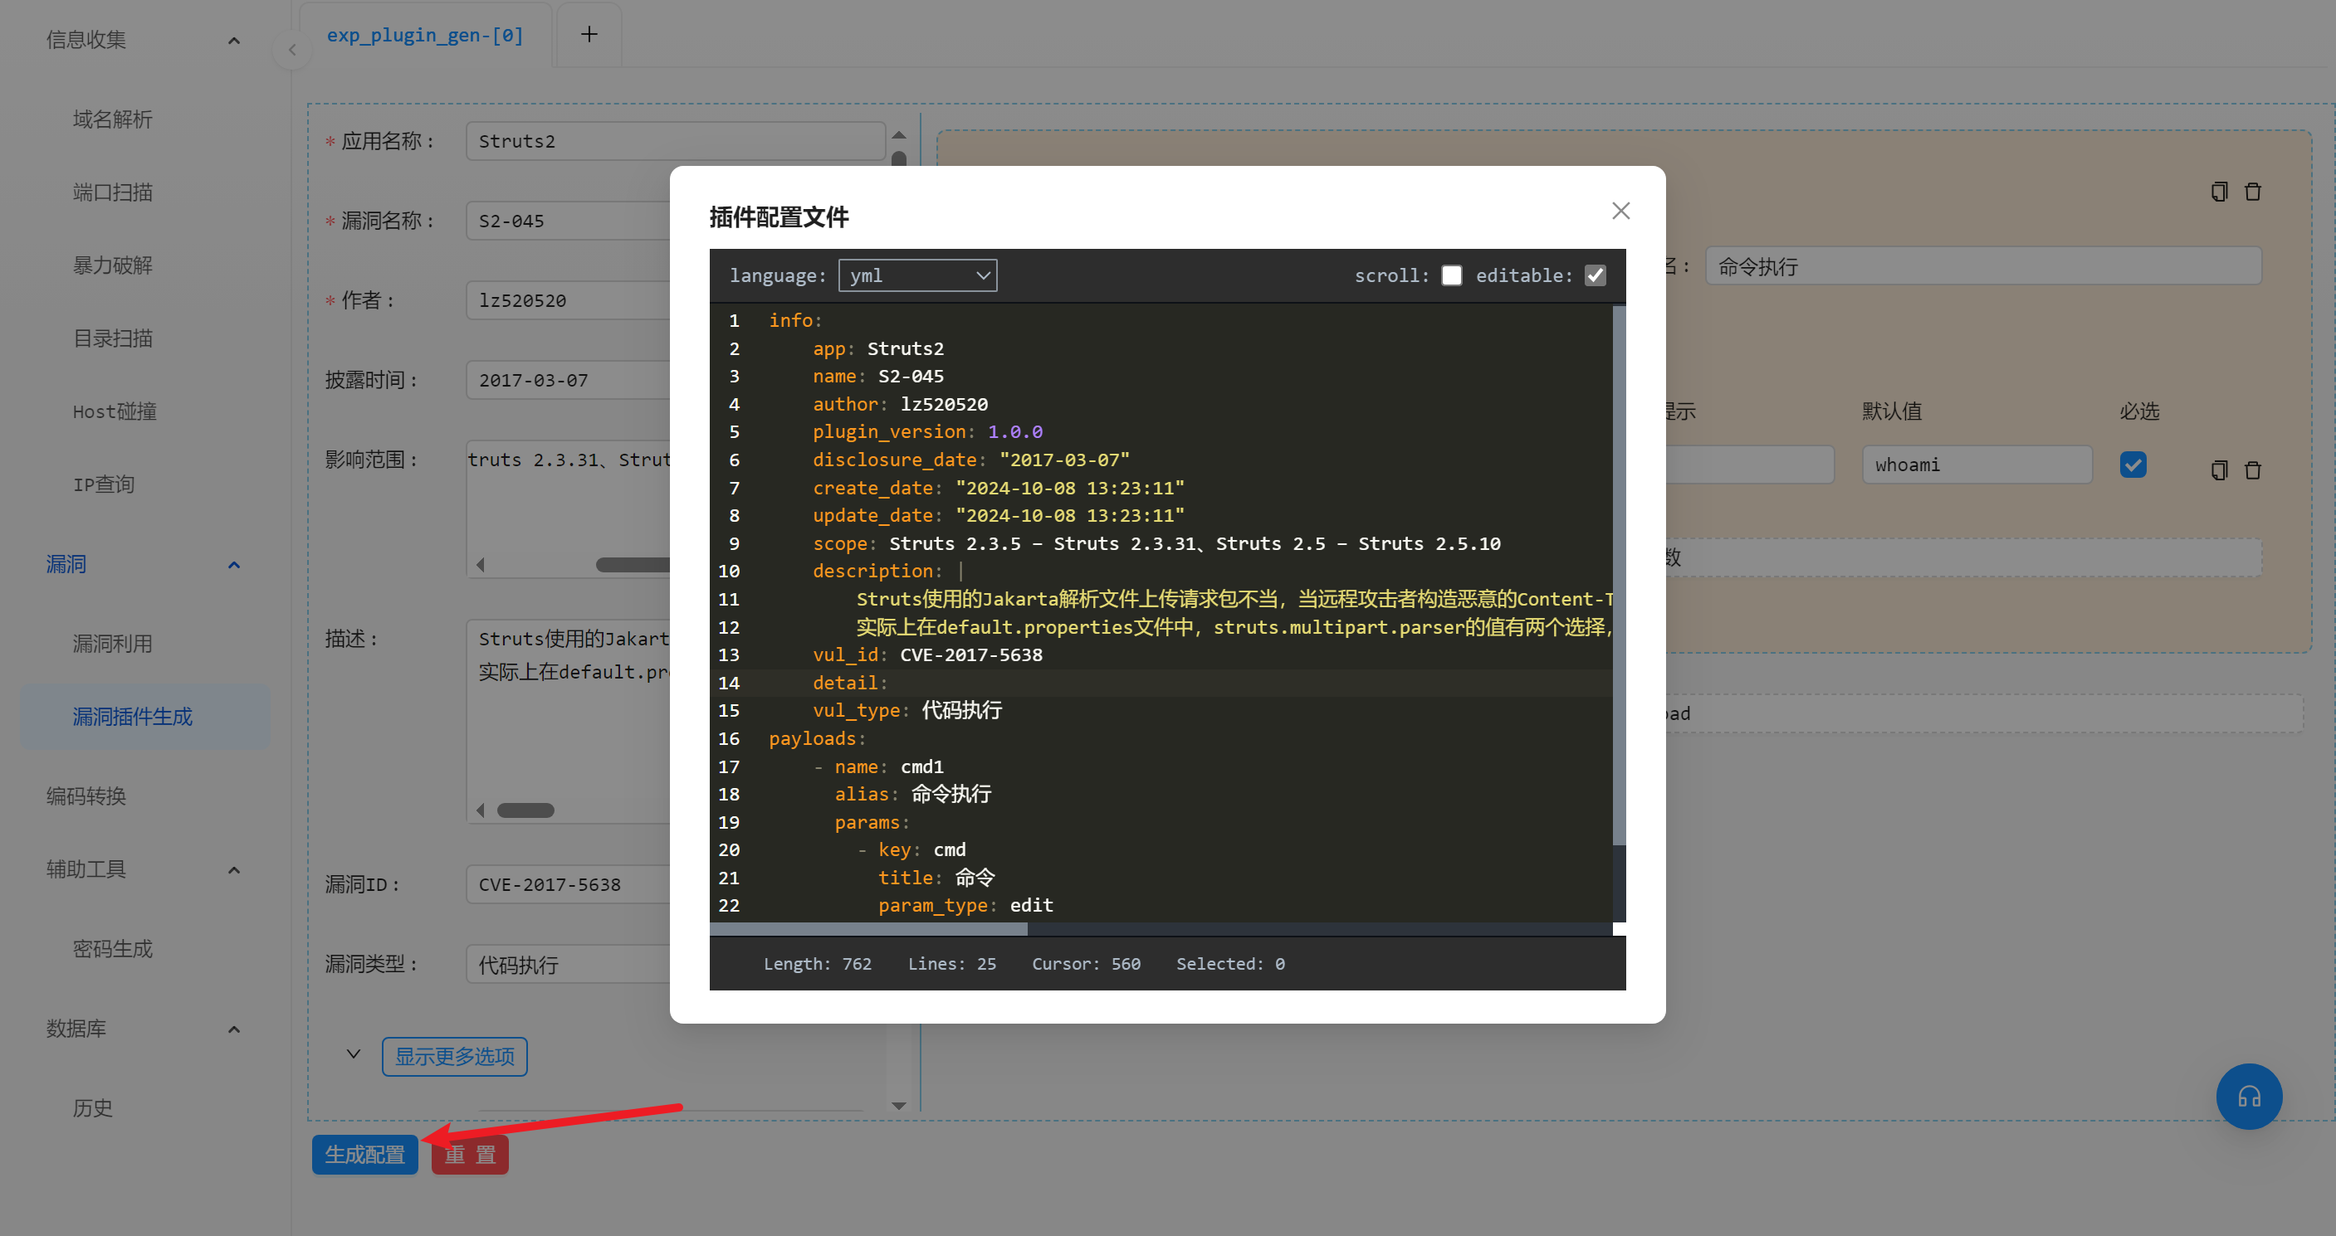Enable the scroll checkbox
Viewport: 2336px width, 1236px height.
[x=1451, y=275]
